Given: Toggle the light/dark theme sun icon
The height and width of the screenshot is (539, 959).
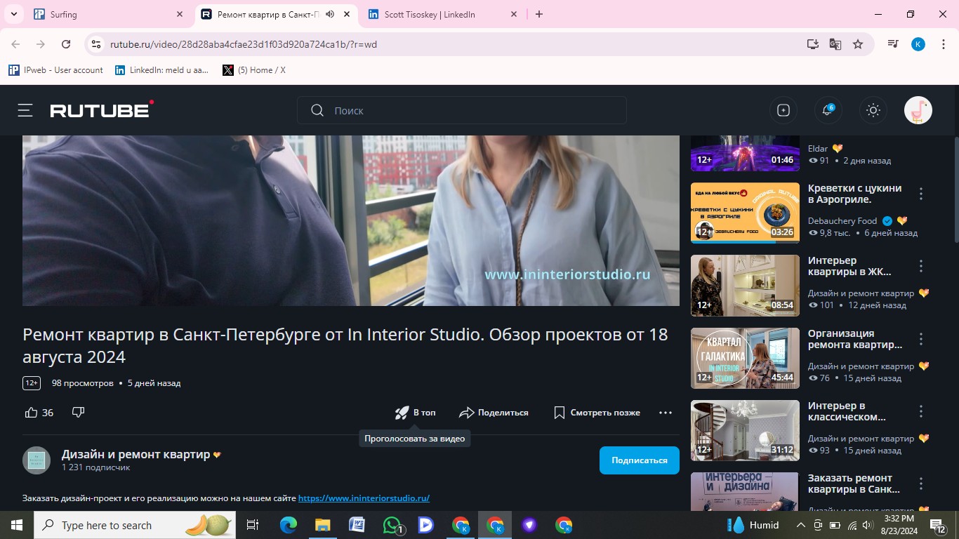Looking at the screenshot, I should click(873, 110).
